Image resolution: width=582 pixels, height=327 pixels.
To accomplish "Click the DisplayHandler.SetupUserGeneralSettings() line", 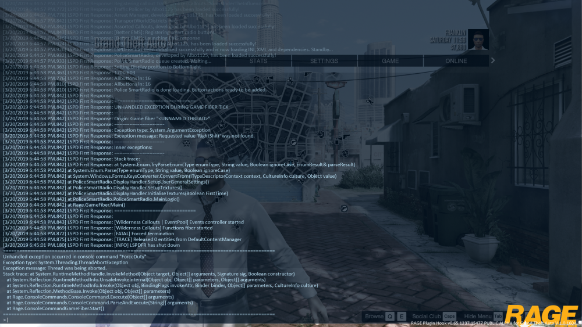I will 106,182.
